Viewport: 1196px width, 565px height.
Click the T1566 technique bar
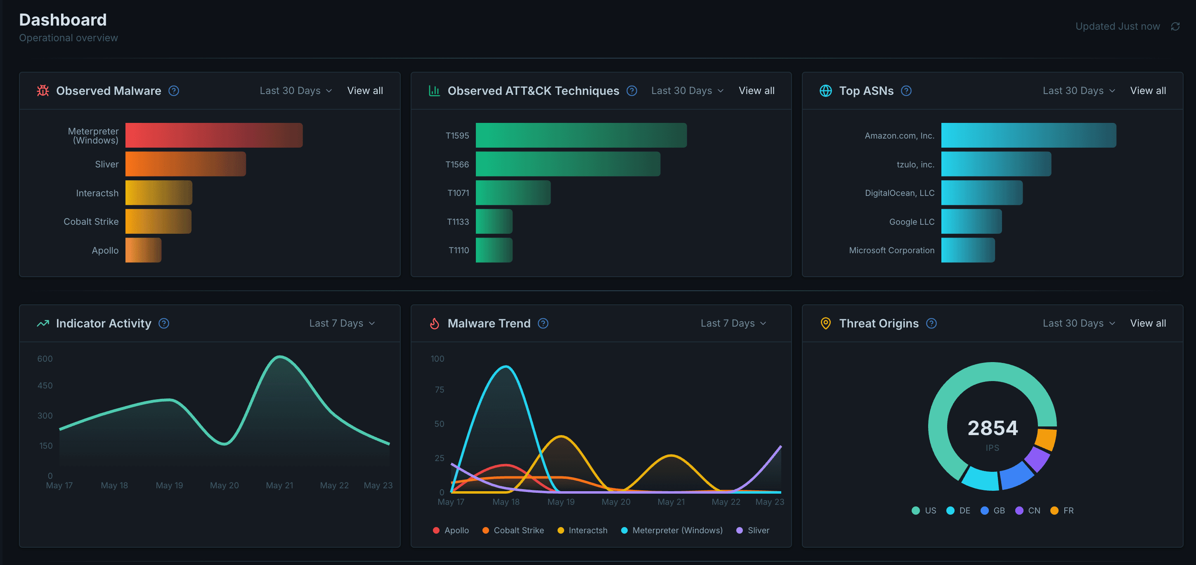point(568,164)
